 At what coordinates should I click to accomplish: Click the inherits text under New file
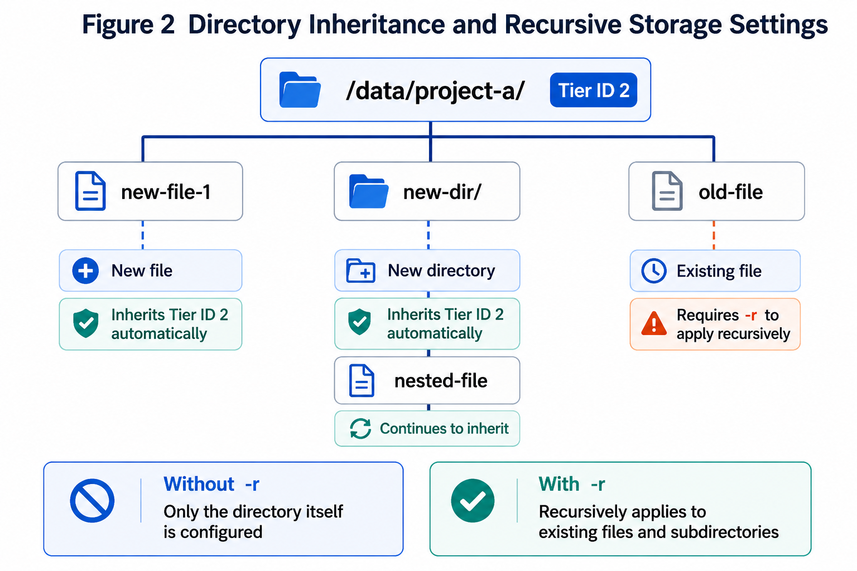pyautogui.click(x=170, y=324)
